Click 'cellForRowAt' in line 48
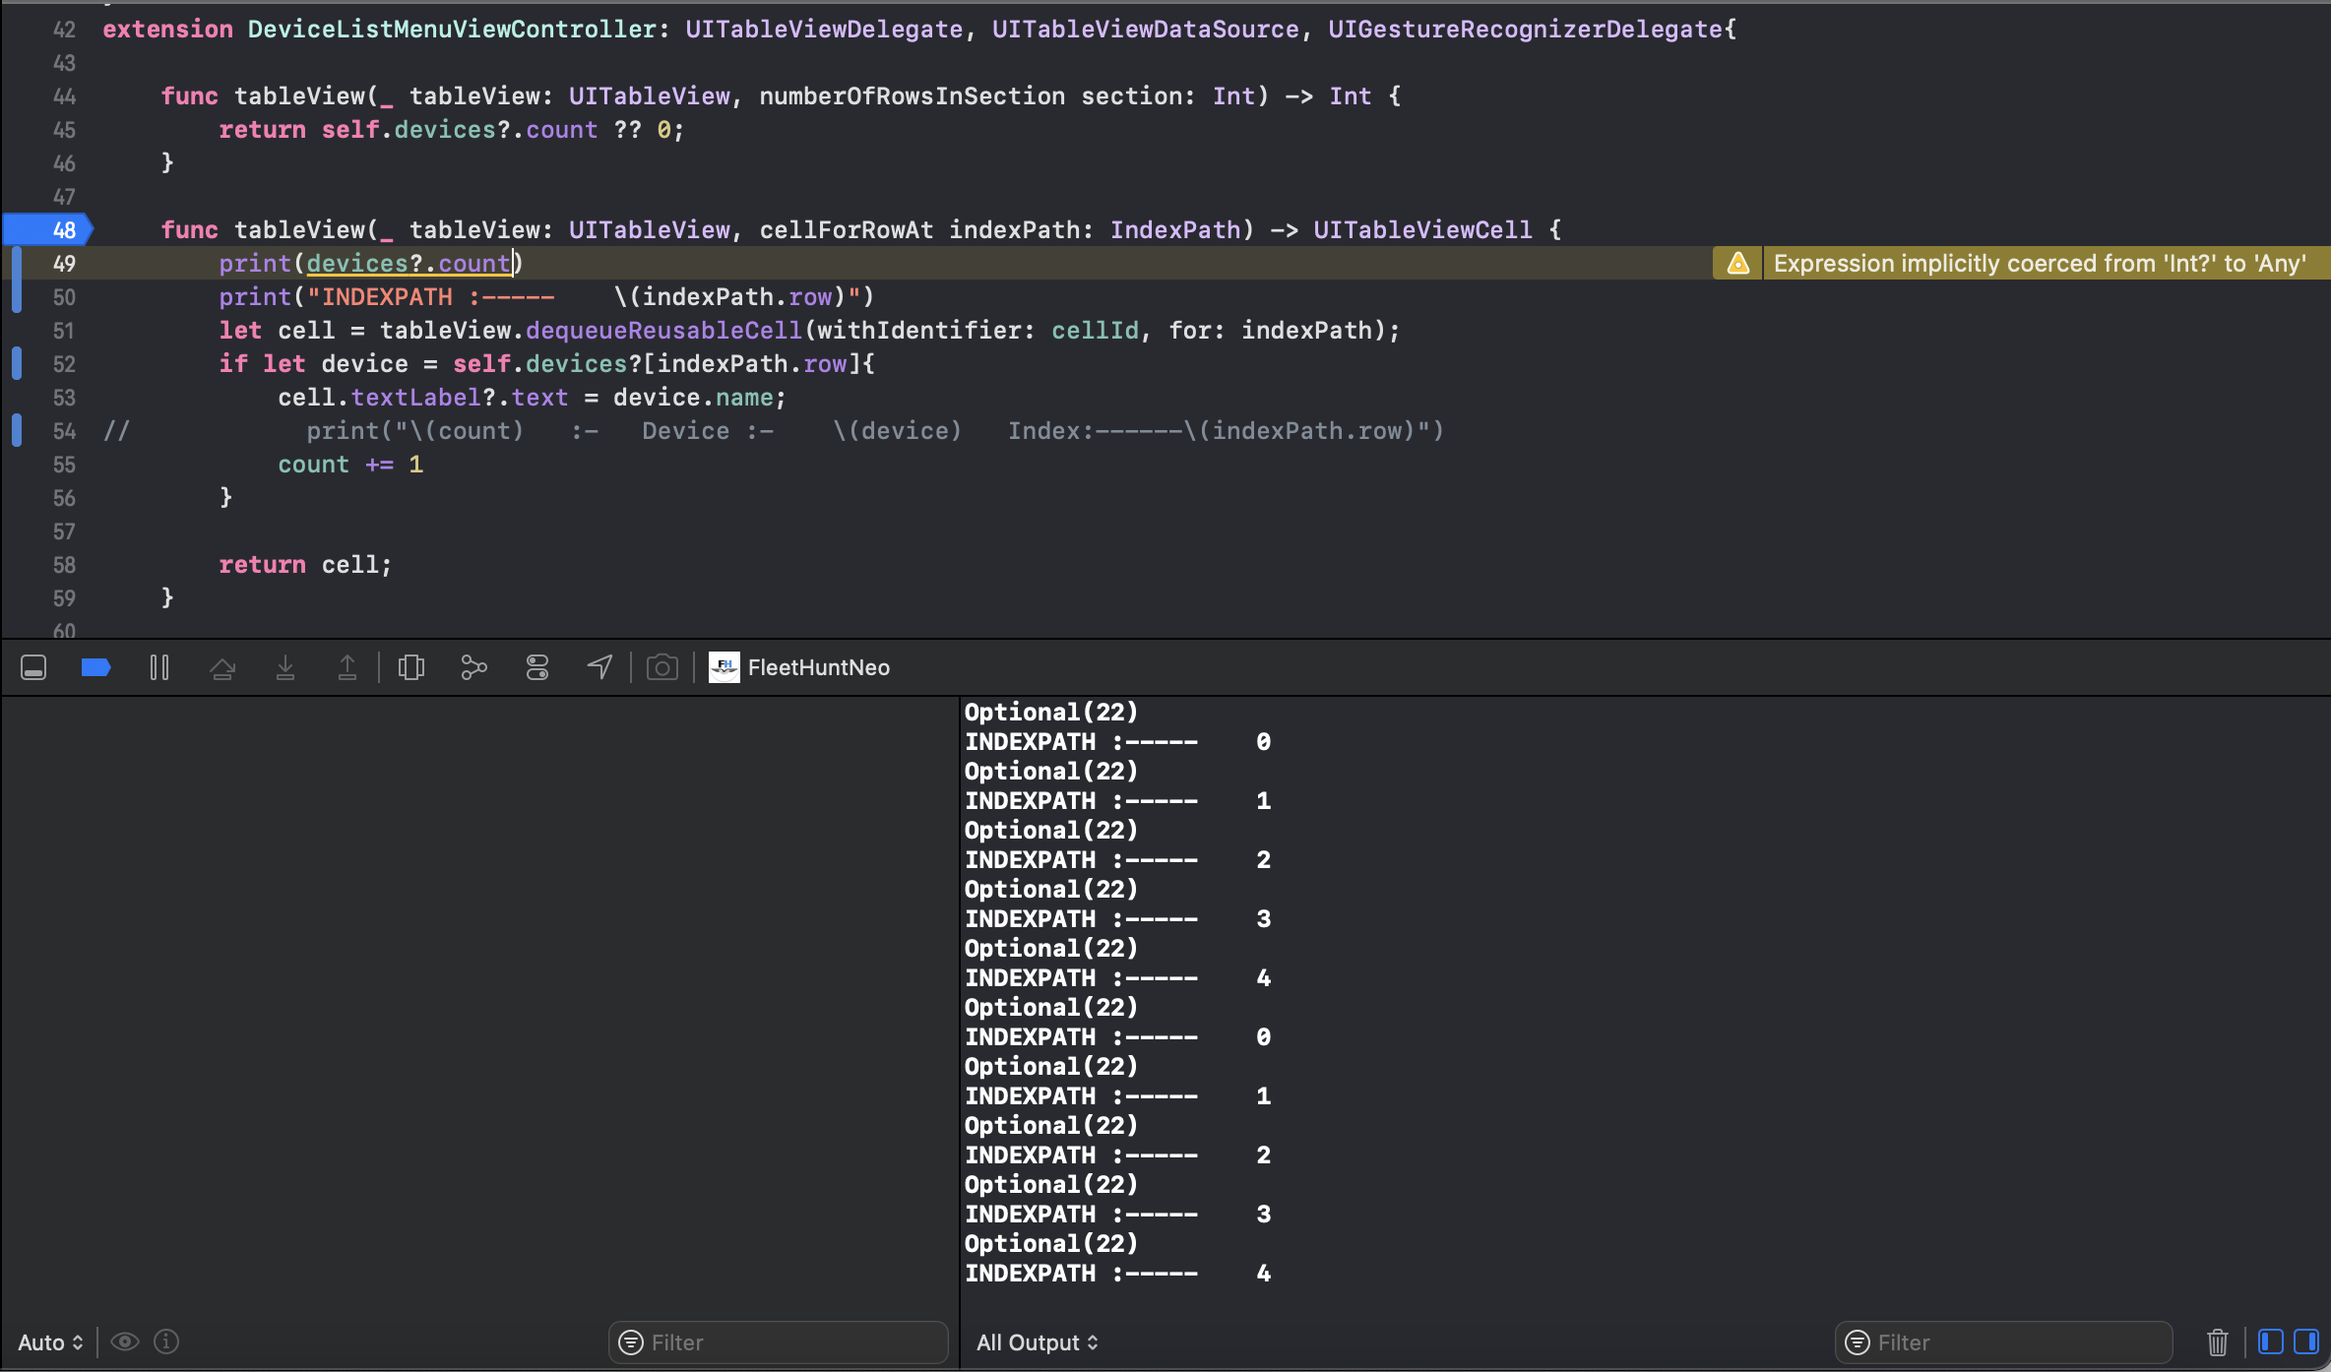Image resolution: width=2331 pixels, height=1372 pixels. 846,229
